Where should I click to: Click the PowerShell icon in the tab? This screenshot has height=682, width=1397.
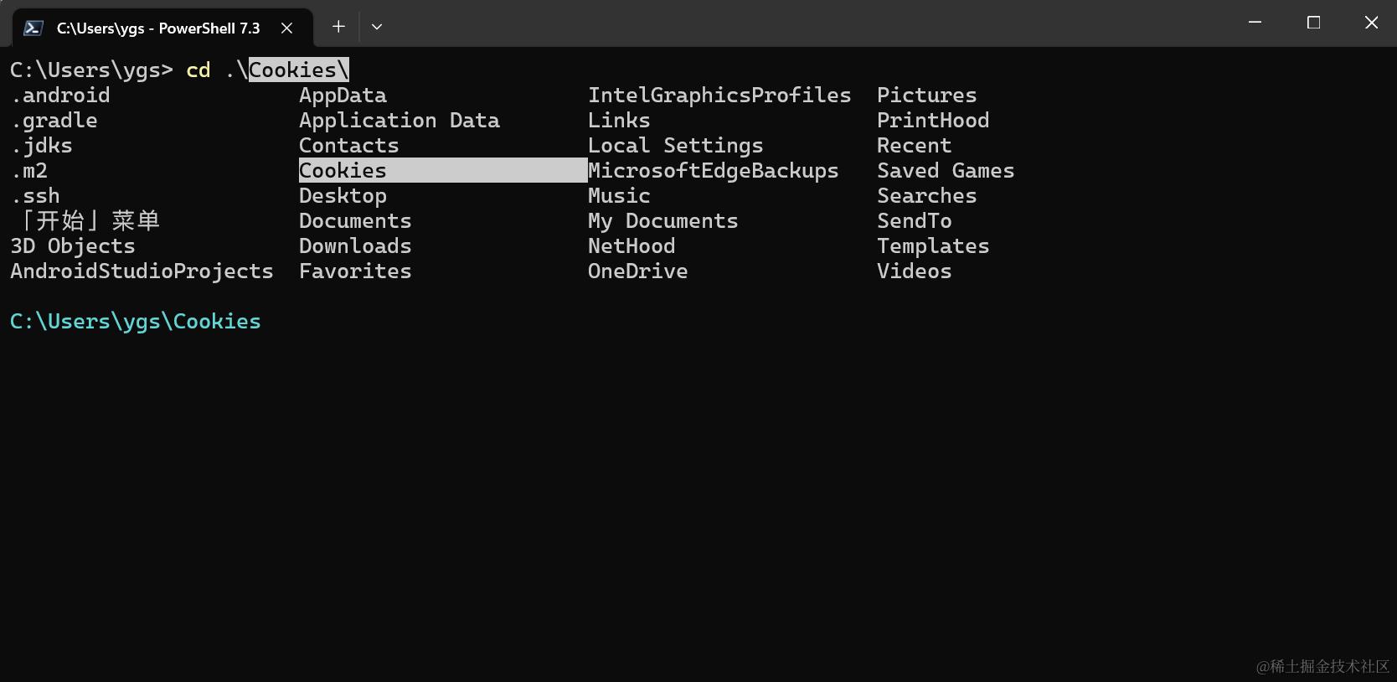point(34,28)
